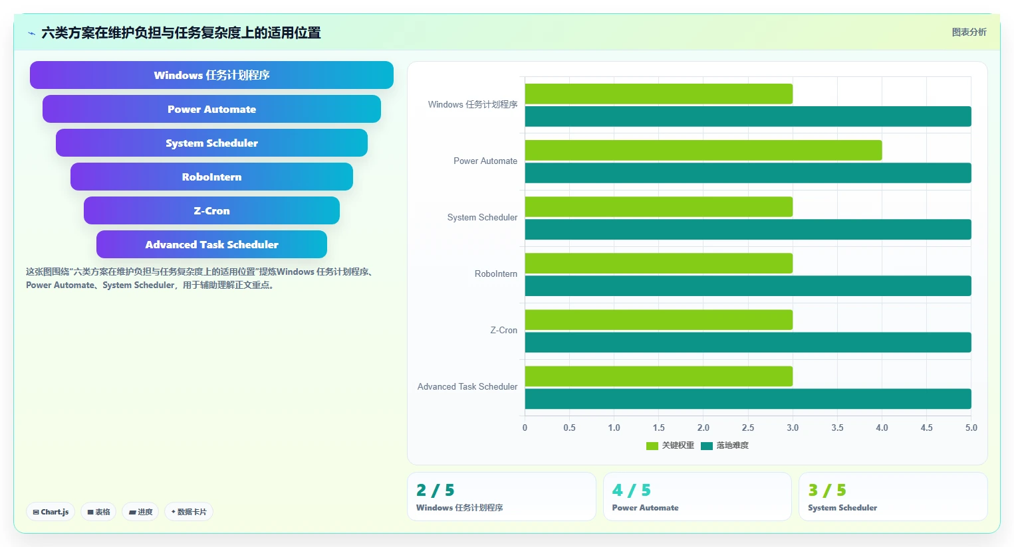Click the 进度 tag

140,512
